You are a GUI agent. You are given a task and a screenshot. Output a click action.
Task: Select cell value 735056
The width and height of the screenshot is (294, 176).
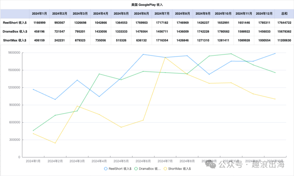tap(101, 40)
